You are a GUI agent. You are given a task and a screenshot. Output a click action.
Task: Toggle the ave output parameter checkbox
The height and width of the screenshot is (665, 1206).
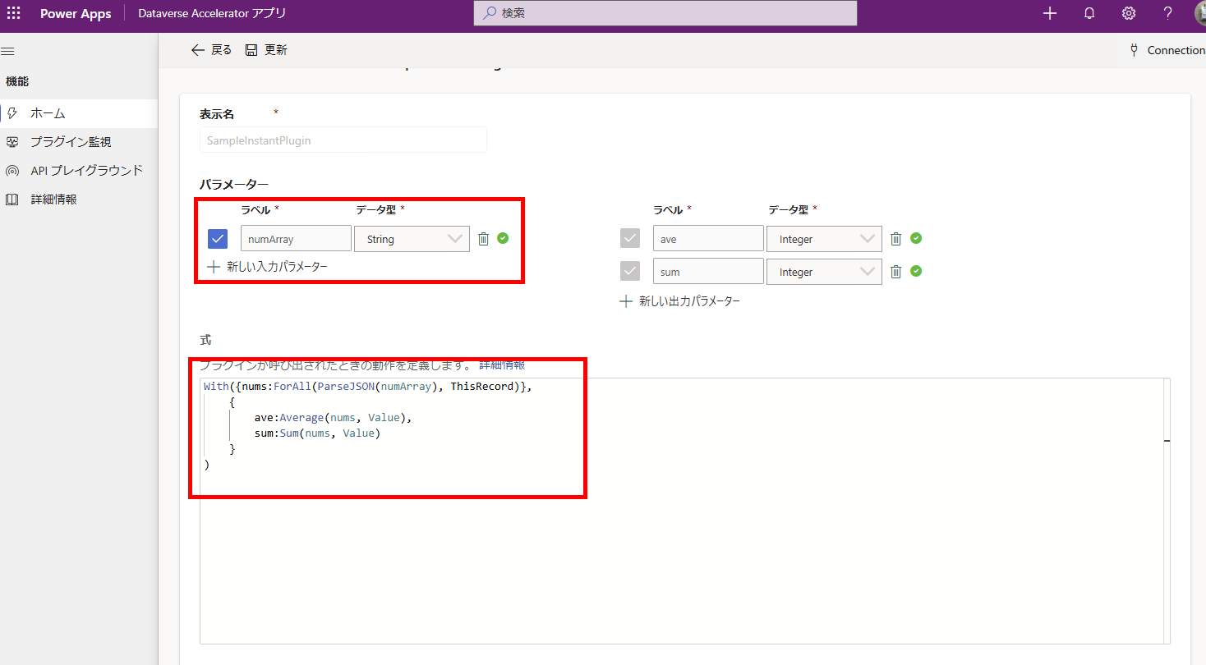[x=630, y=239]
